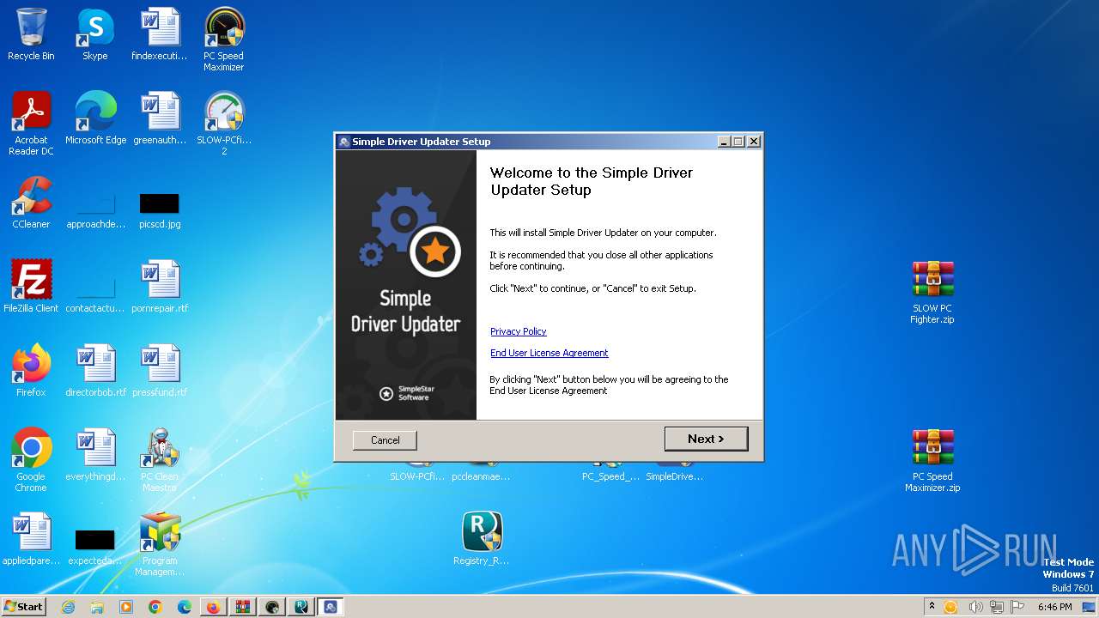1099x618 pixels.
Task: Select the Acrobat Reader DC icon
Action: coord(31,124)
